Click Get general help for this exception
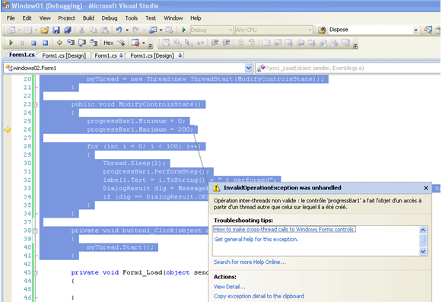The height and width of the screenshot is (302, 442). point(256,239)
